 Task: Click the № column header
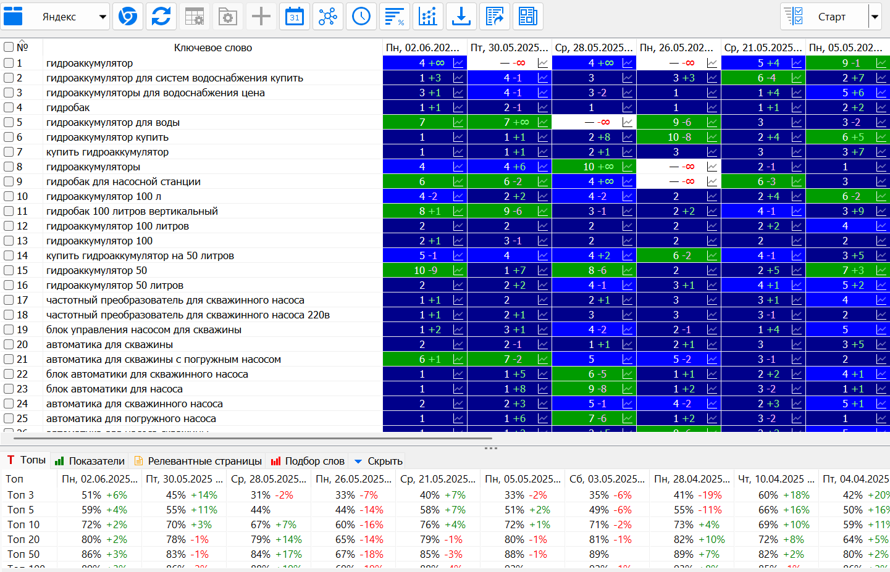[22, 48]
